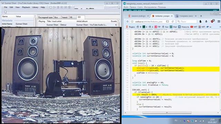The width and height of the screenshot is (221, 124).
Task: Close the 'замена analog' browser tab
Action: pyautogui.click(x=148, y=16)
